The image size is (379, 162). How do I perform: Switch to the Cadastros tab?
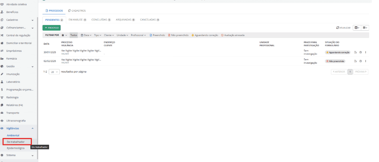(x=77, y=11)
